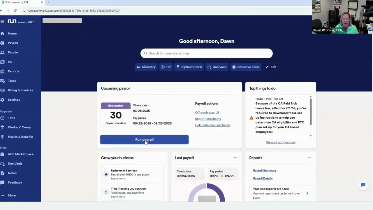Open the hamburger navigation menu icon
This screenshot has height=210, width=373.
click(x=2, y=21)
